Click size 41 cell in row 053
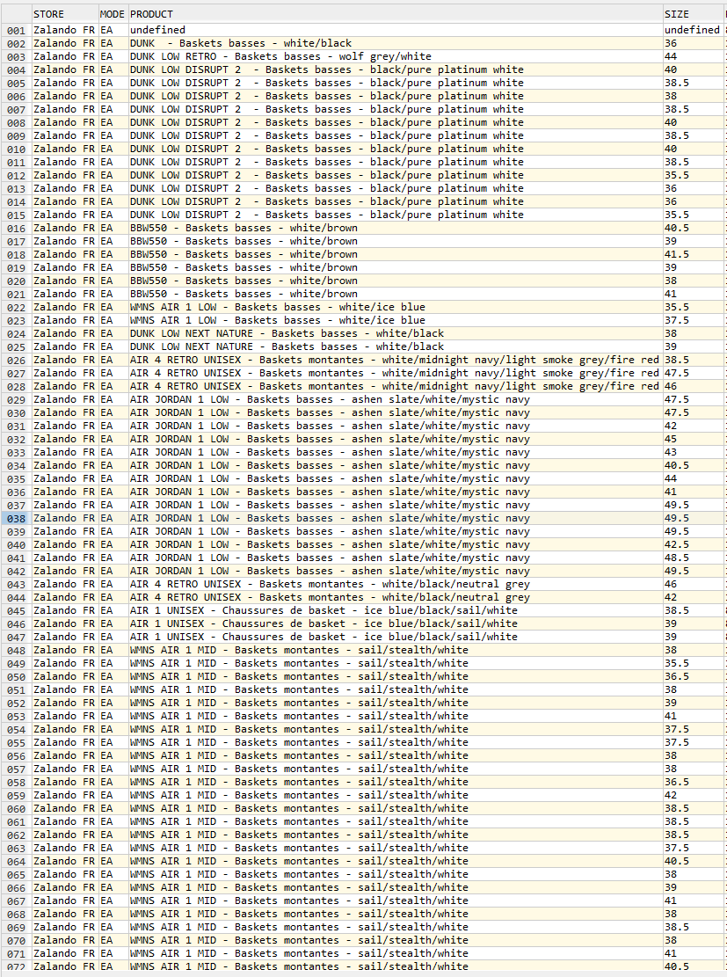The width and height of the screenshot is (727, 977). tap(694, 716)
